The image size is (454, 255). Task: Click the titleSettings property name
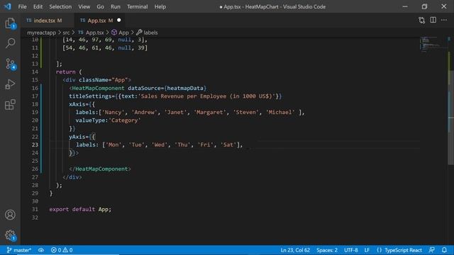[90, 96]
